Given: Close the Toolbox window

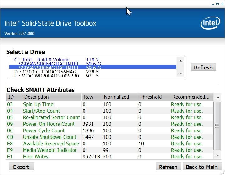Looking at the screenshot, I should click(x=222, y=4).
